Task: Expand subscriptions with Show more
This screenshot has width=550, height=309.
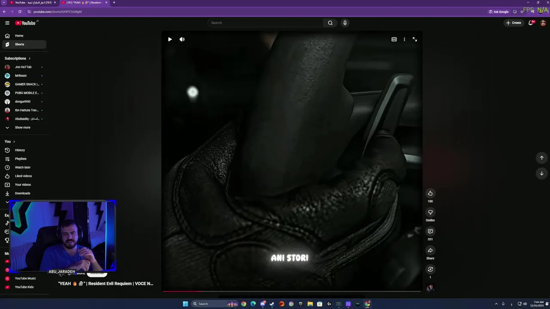Action: [x=24, y=127]
